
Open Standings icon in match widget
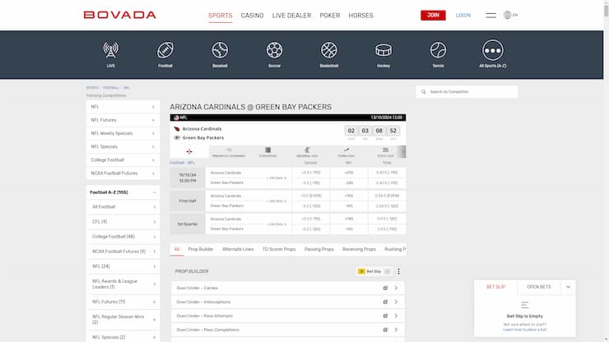[x=267, y=152]
